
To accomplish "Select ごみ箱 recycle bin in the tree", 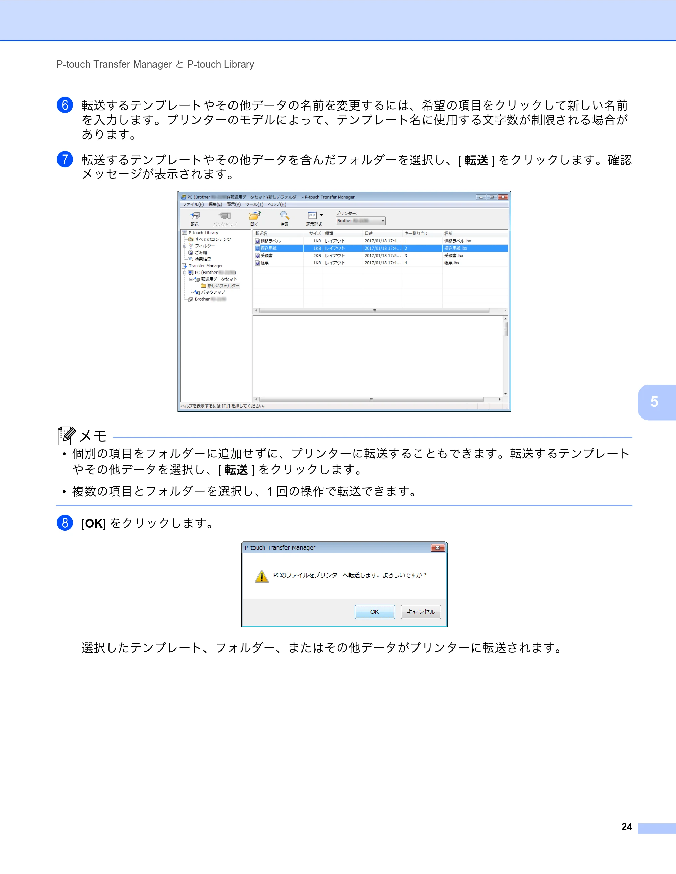I will point(201,253).
